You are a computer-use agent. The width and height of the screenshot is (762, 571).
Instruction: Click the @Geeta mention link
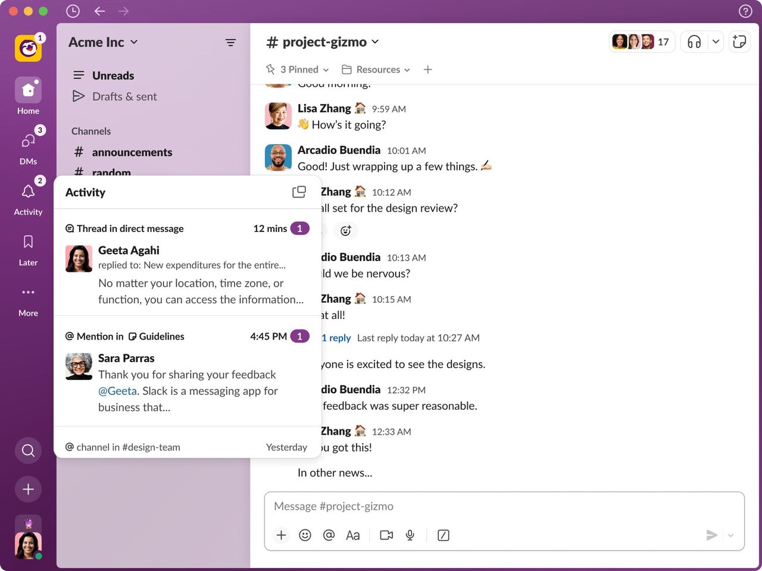(x=118, y=391)
